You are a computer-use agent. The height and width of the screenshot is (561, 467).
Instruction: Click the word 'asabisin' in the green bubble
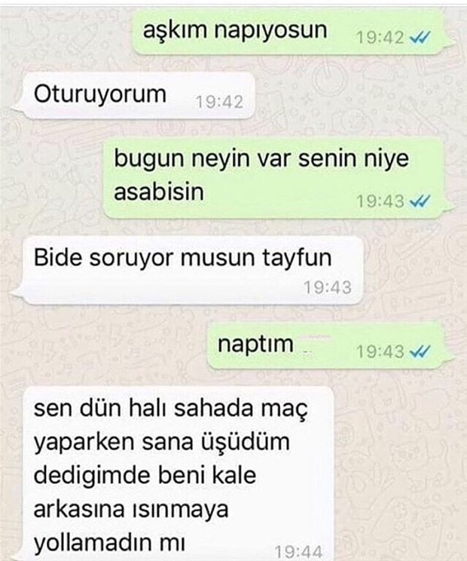click(x=159, y=192)
